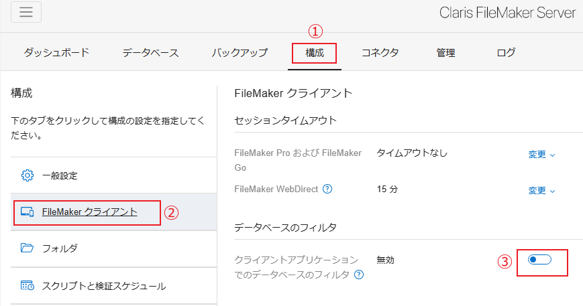The image size is (583, 306).
Task: Open the 一般設定 sidebar link
Action: [x=60, y=175]
